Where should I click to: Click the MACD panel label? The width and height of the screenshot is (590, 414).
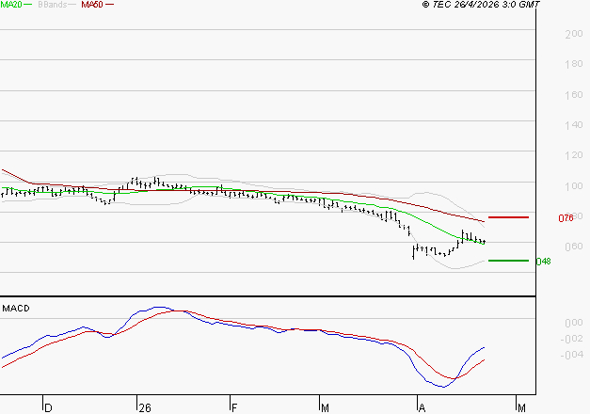tap(16, 308)
